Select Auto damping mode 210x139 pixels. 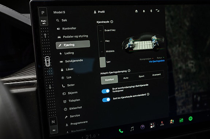(126, 78)
